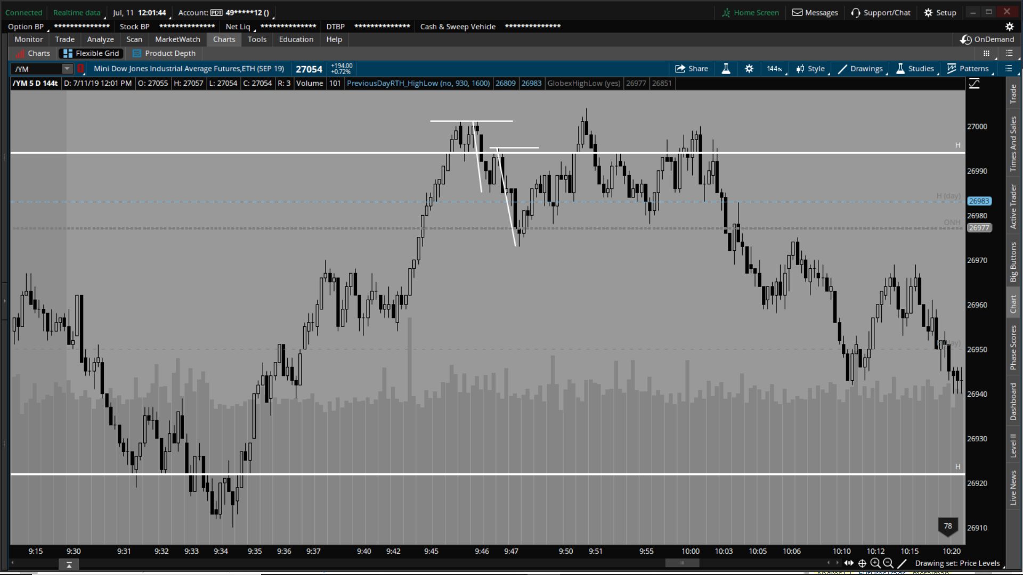
Task: Switch to the MarketWatch tab
Action: (x=177, y=39)
